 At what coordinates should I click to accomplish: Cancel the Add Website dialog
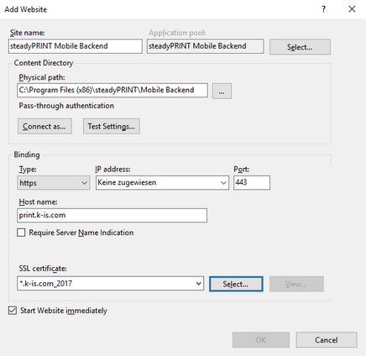pyautogui.click(x=327, y=340)
